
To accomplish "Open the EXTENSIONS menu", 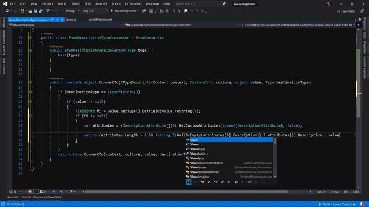I will point(133,4).
